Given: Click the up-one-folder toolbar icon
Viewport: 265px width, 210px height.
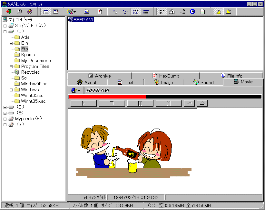Looking at the screenshot, I should click(86, 12).
